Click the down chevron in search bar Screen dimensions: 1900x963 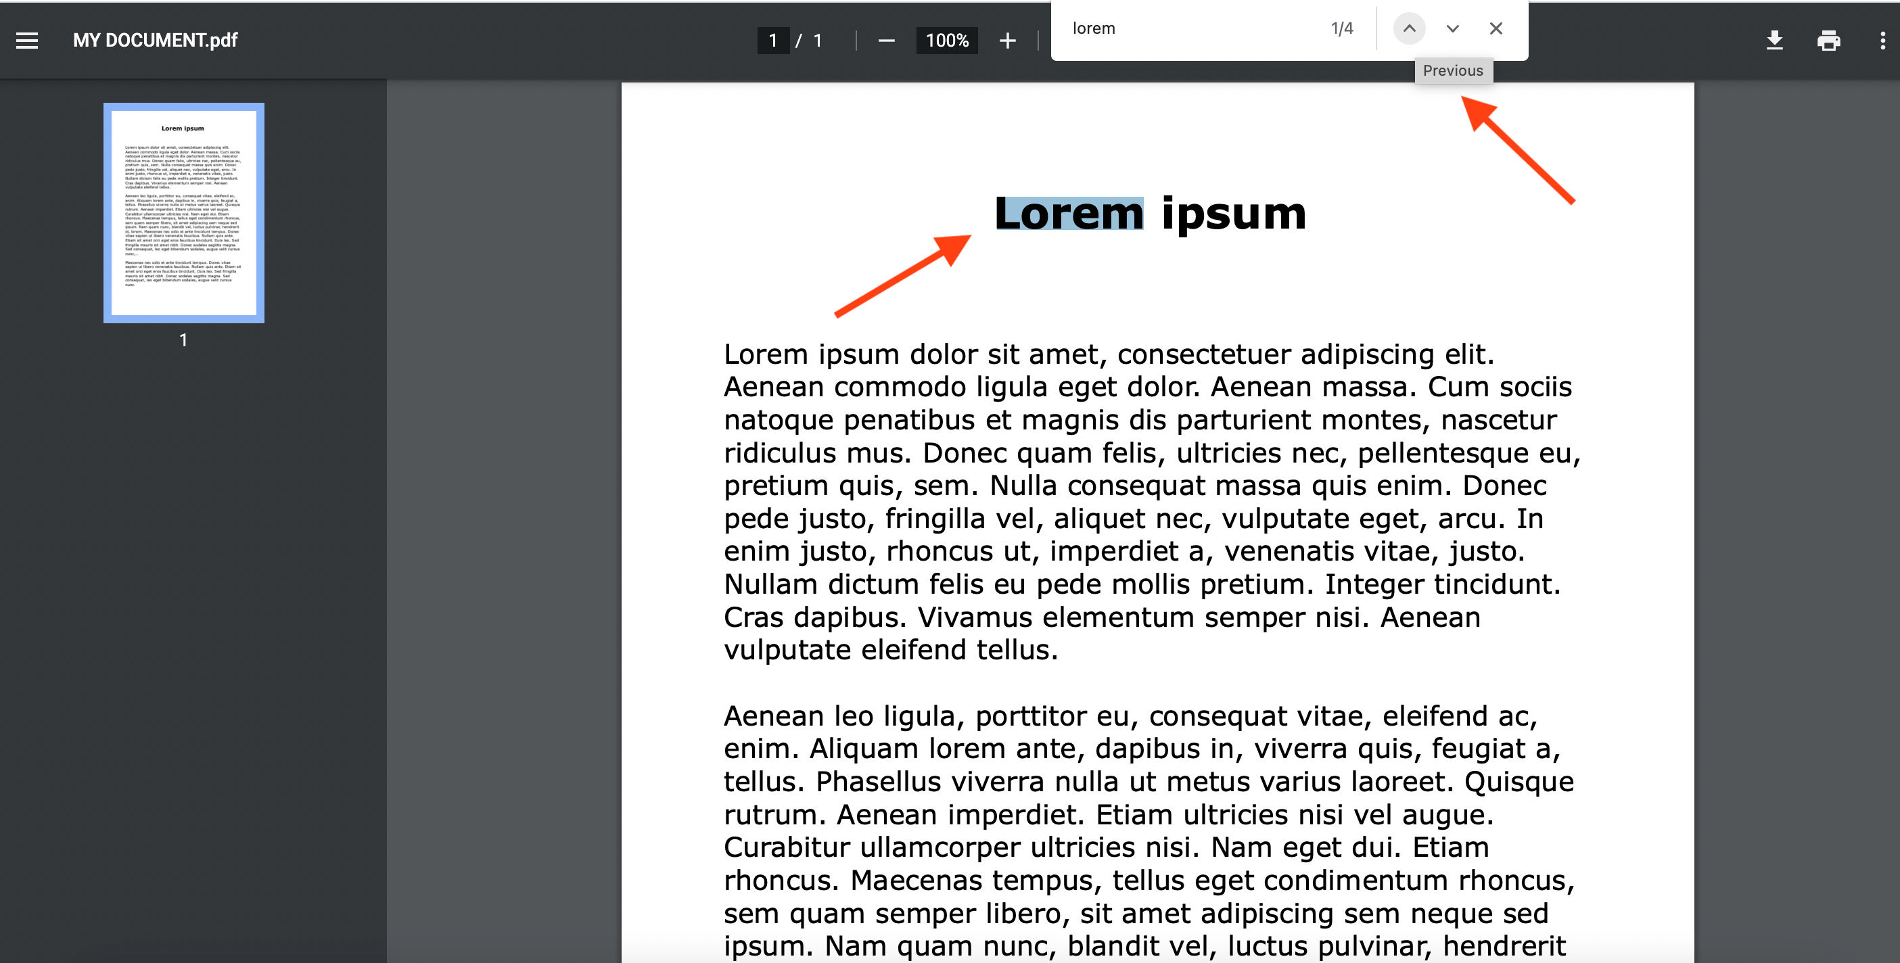[1452, 28]
